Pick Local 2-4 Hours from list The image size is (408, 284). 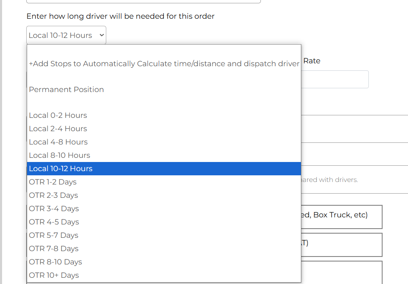[58, 129]
